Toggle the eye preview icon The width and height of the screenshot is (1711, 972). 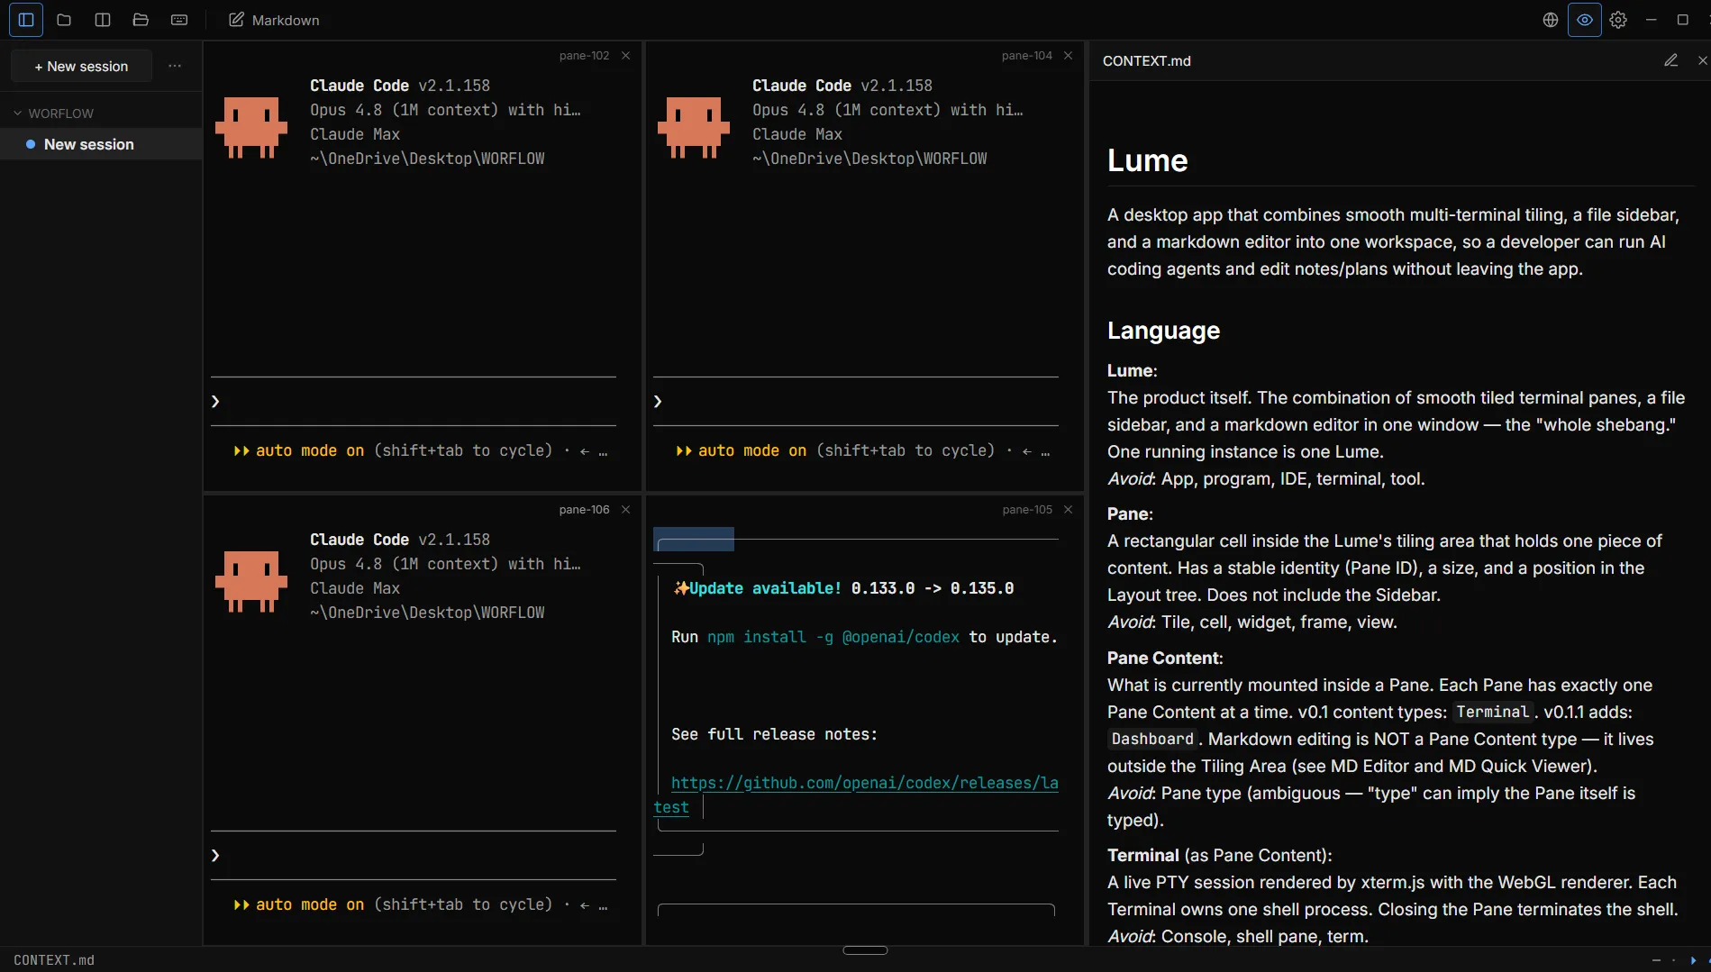point(1585,20)
